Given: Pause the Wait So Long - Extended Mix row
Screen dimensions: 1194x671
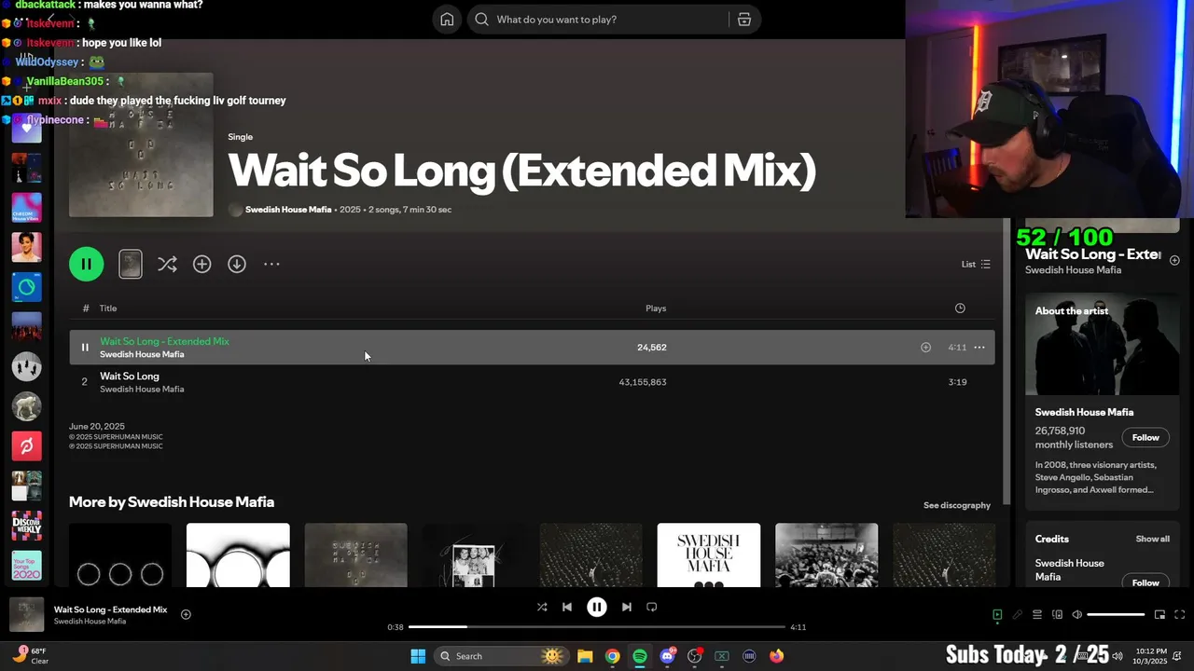Looking at the screenshot, I should [x=85, y=348].
